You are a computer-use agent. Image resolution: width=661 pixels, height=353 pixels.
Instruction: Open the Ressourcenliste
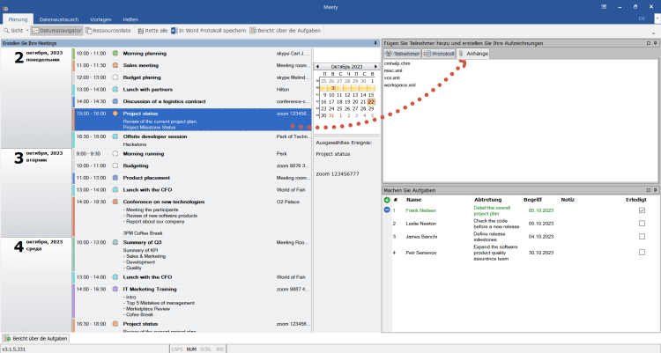point(108,31)
